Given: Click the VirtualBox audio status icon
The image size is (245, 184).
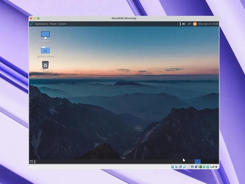Looking at the screenshot, I should tap(176, 167).
